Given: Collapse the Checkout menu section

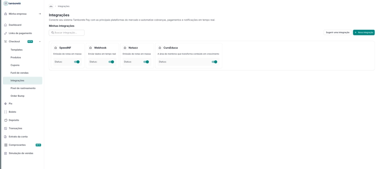Looking at the screenshot, I should pyautogui.click(x=40, y=41).
